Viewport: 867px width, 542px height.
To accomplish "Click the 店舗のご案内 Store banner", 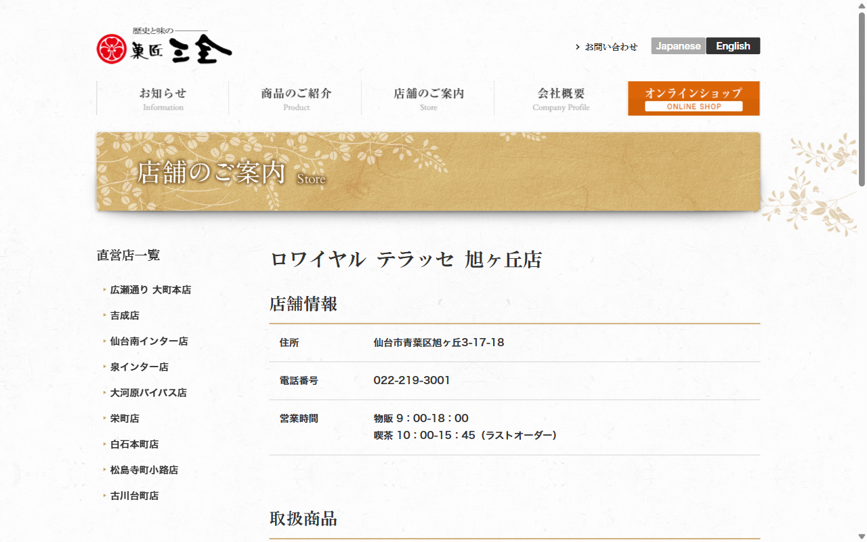I will coord(428,171).
